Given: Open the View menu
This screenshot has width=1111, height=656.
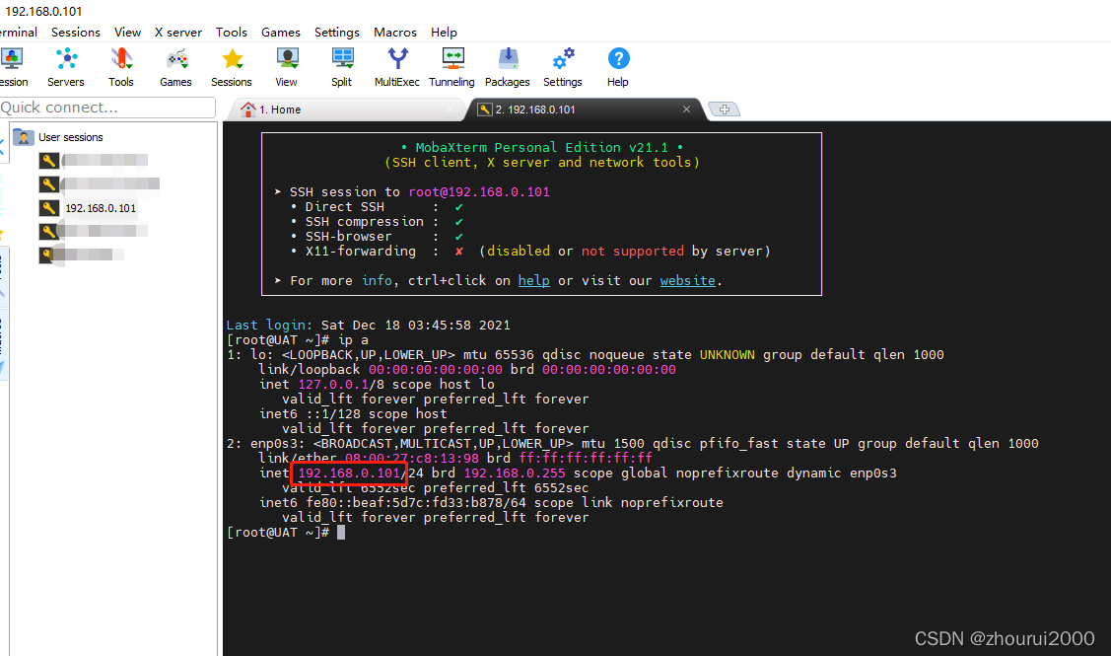Looking at the screenshot, I should pyautogui.click(x=127, y=32).
